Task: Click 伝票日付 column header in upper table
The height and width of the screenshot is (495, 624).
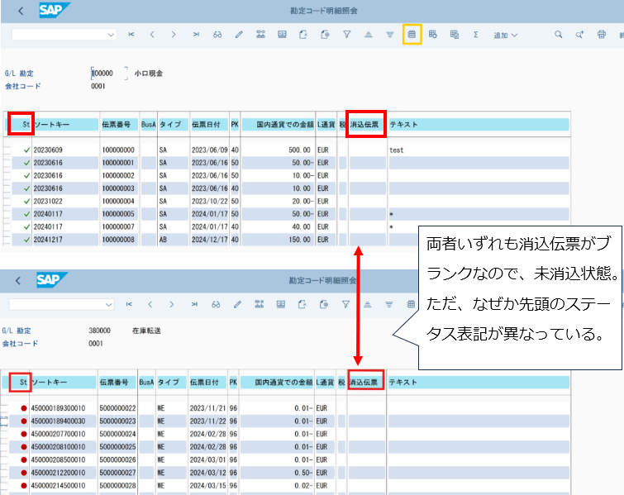Action: tap(207, 125)
